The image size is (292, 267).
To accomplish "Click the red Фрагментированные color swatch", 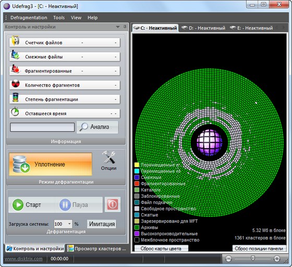I will [137, 184].
